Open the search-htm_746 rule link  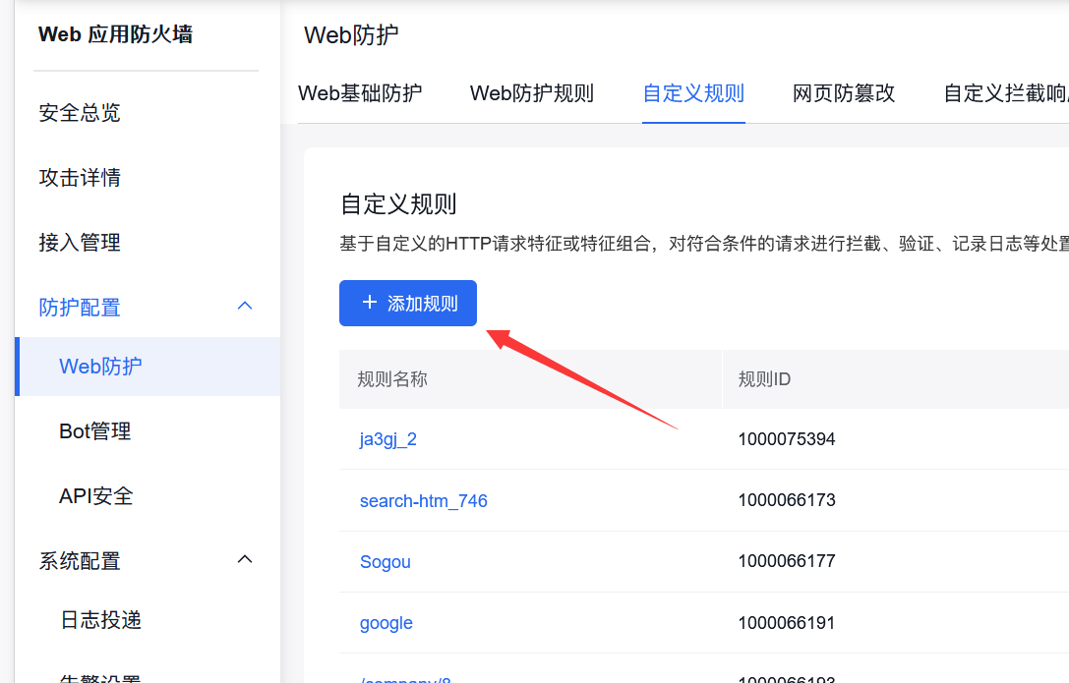tap(424, 500)
